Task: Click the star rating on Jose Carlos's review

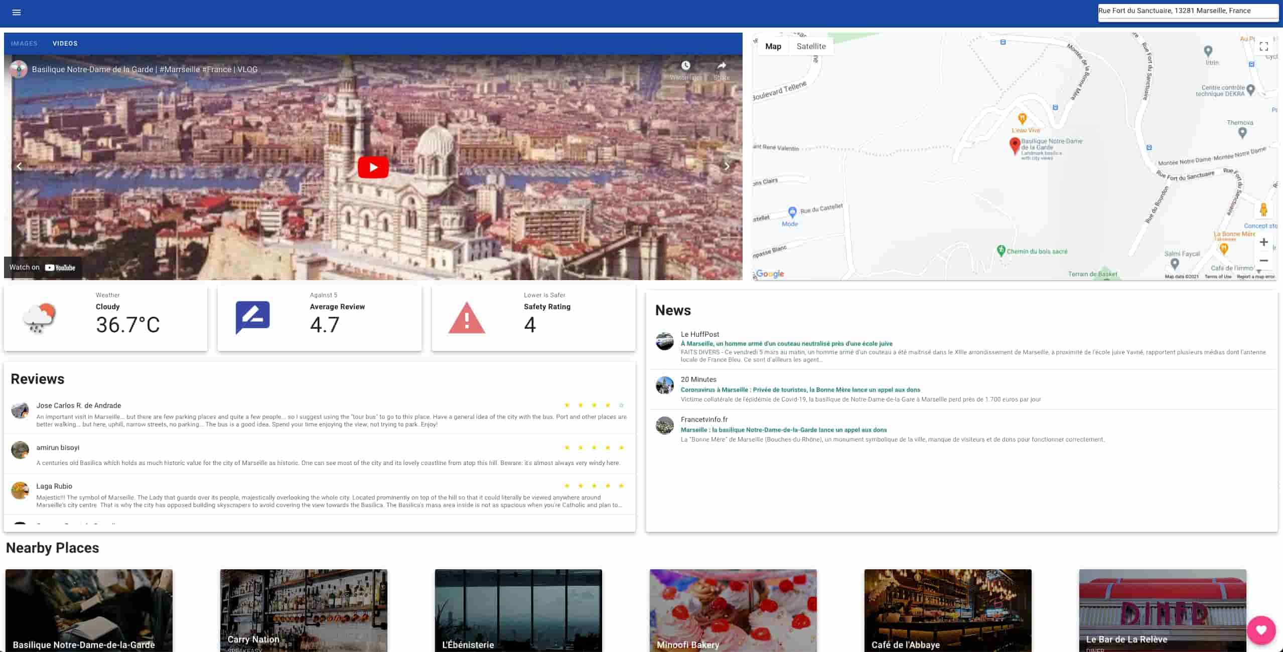Action: click(x=594, y=405)
